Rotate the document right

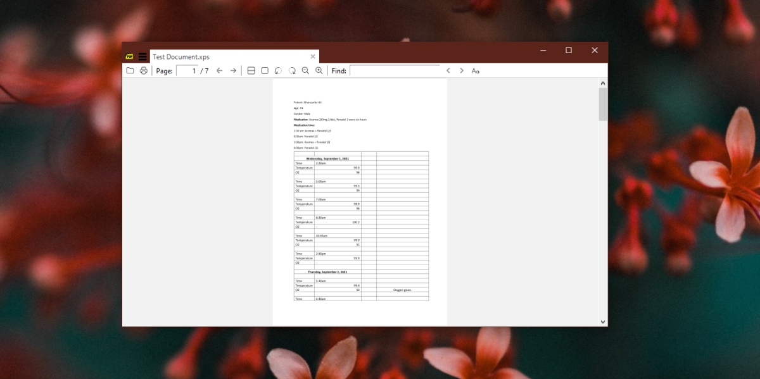coord(292,70)
